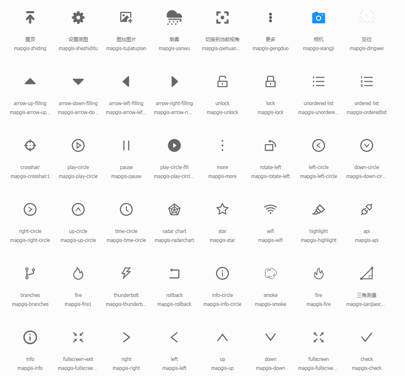
Task: Click the 图加图片 add-image icon
Action: coord(126,18)
